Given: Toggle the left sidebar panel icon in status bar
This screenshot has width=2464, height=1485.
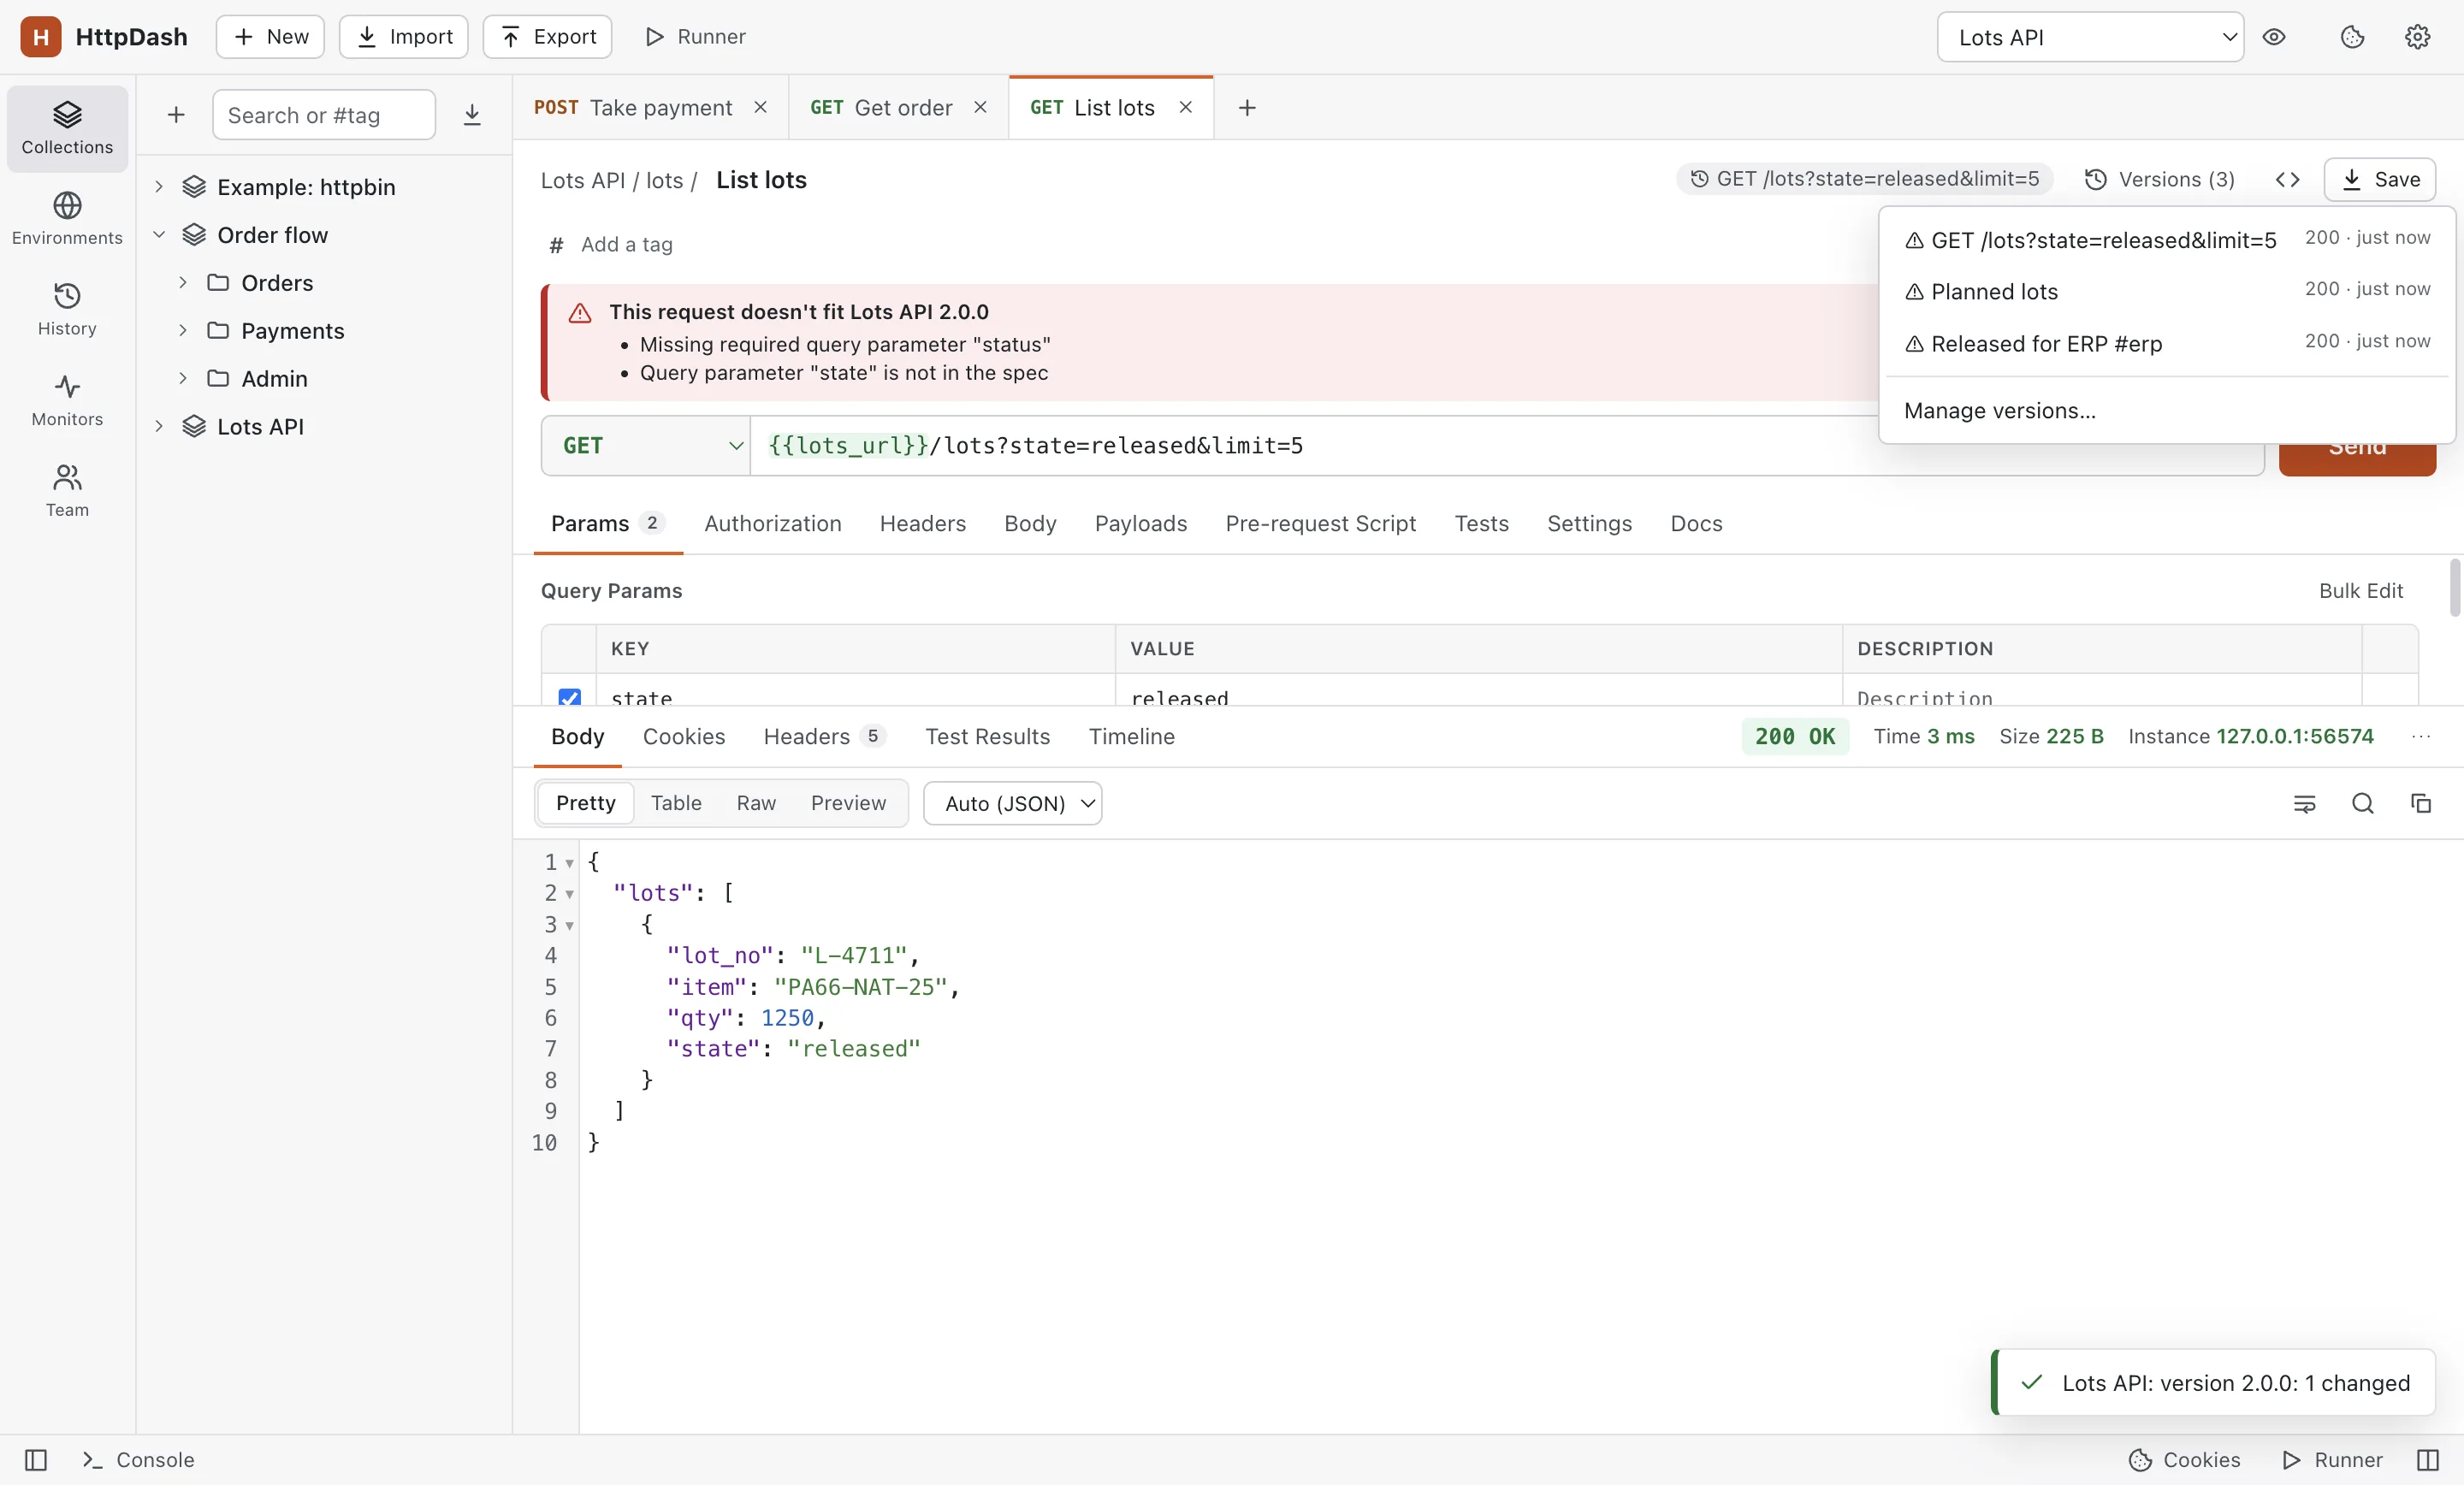Looking at the screenshot, I should pos(36,1459).
